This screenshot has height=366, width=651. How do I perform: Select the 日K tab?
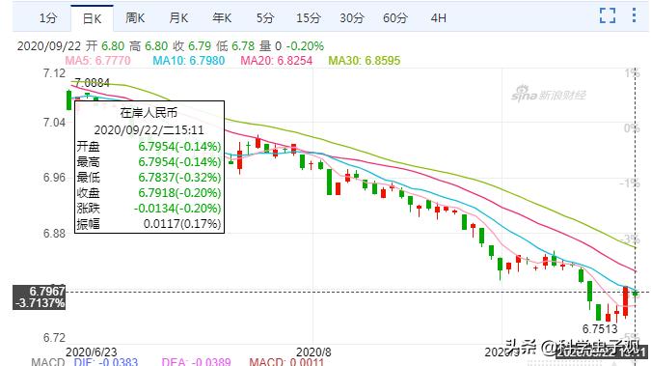click(x=92, y=18)
